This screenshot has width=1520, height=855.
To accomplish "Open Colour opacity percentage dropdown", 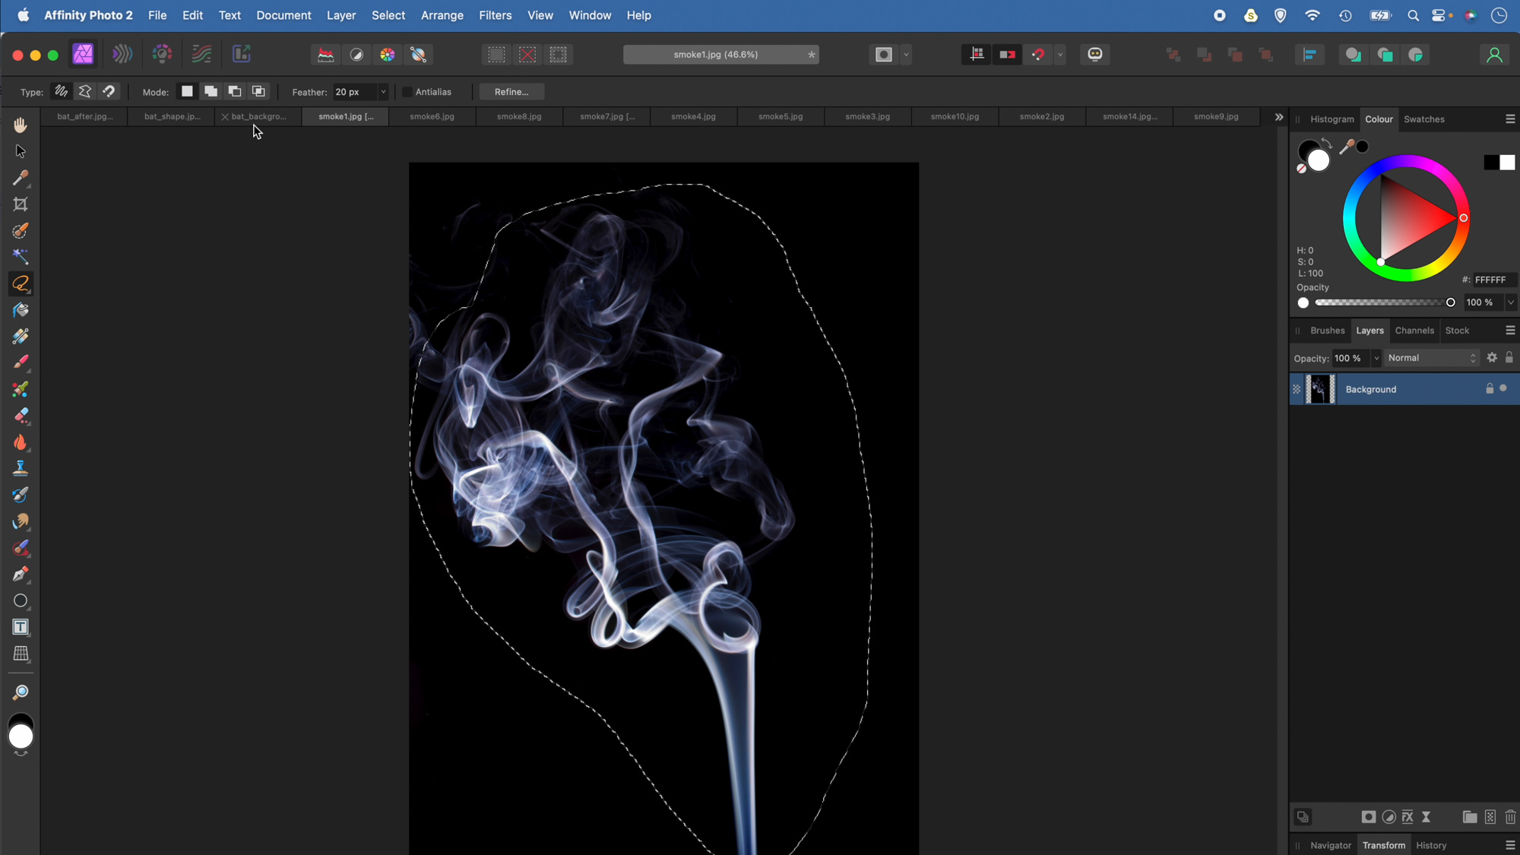I will (x=1511, y=302).
